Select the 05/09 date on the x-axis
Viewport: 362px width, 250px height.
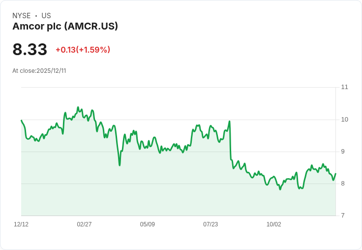tap(148, 224)
